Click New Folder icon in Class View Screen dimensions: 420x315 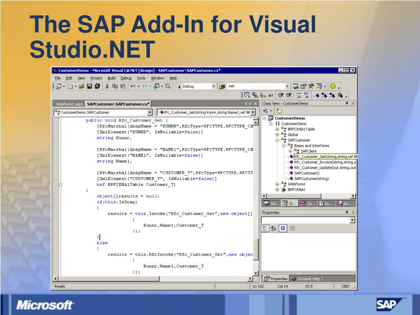[x=279, y=111]
